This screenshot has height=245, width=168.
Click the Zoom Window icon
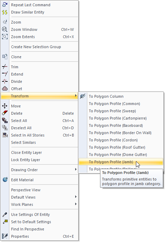point(5,29)
